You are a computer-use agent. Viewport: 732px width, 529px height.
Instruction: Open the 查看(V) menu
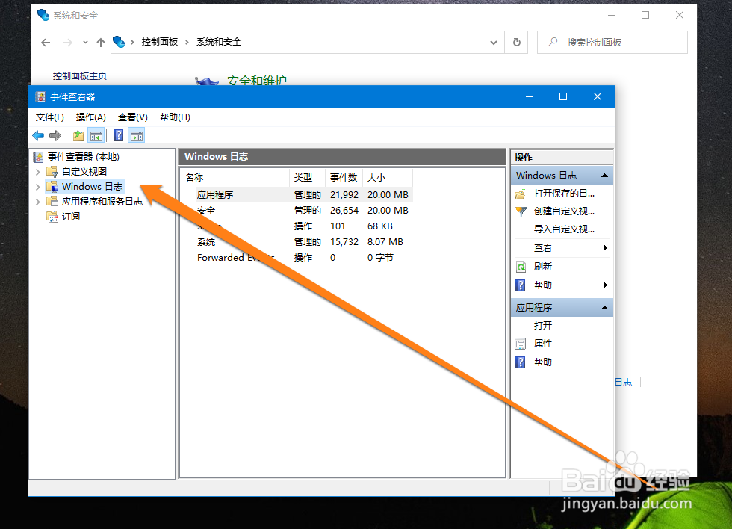click(x=132, y=117)
